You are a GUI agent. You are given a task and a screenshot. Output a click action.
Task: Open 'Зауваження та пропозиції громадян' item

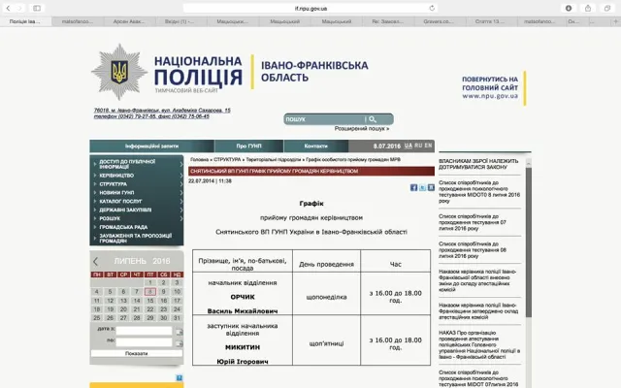(x=136, y=238)
